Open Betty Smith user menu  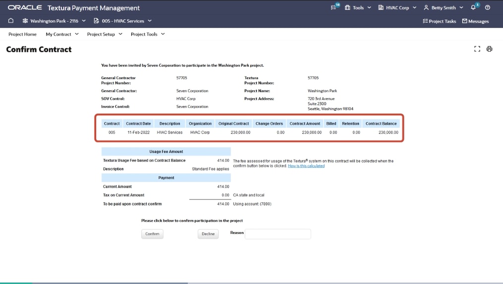tap(443, 7)
